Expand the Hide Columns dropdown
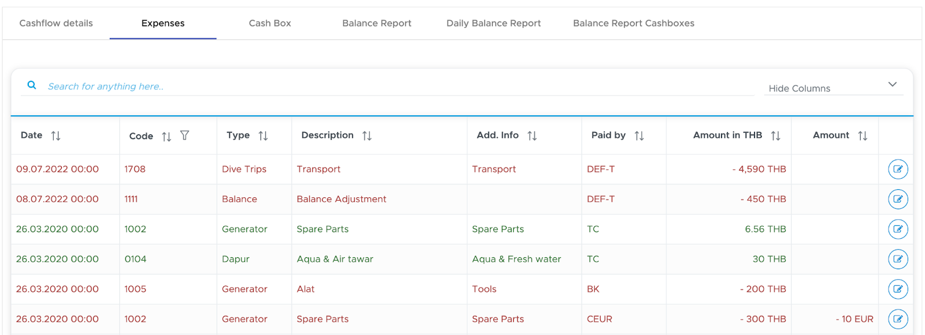This screenshot has width=925, height=335. (833, 87)
